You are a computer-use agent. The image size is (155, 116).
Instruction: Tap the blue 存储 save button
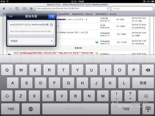click(52, 16)
